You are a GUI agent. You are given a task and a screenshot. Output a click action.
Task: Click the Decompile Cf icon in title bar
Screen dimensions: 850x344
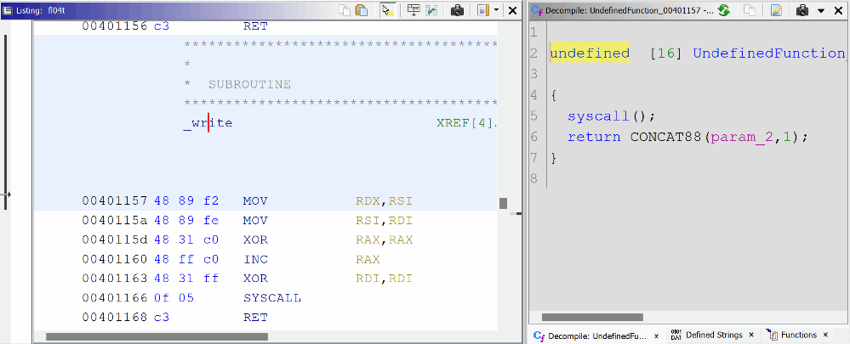click(x=537, y=9)
